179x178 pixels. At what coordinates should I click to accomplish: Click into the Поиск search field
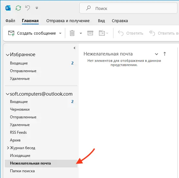(x=128, y=8)
